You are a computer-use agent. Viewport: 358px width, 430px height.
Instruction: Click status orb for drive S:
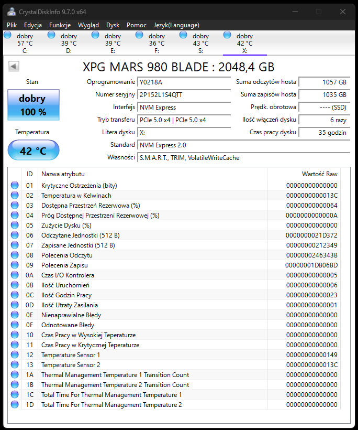tap(184, 35)
